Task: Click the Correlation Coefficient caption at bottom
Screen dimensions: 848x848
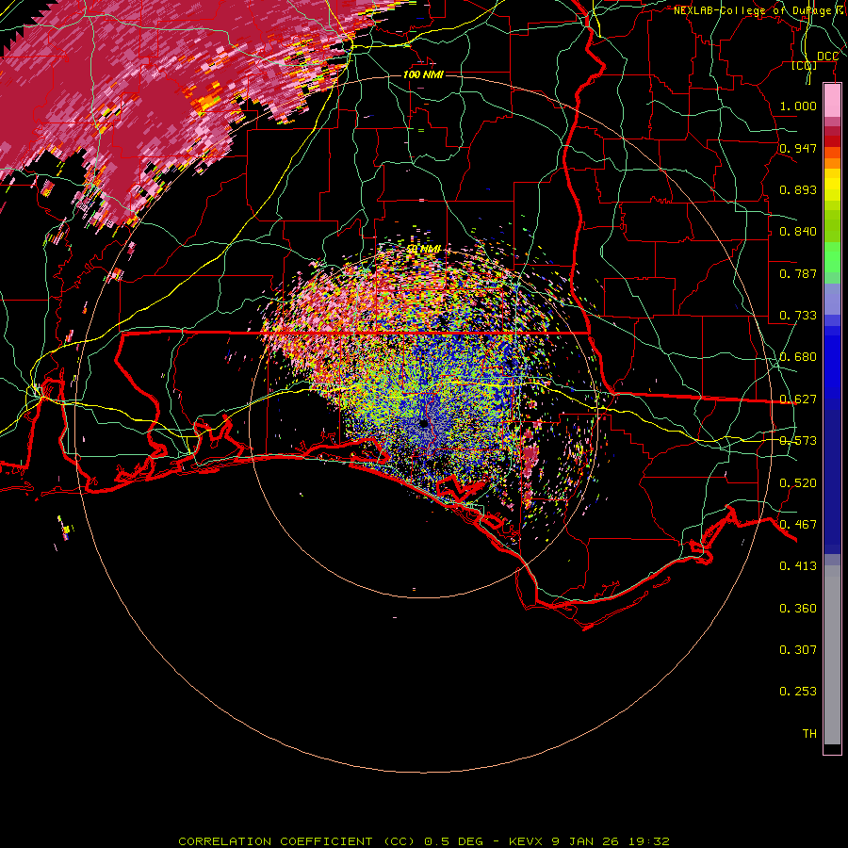Action: (x=424, y=841)
